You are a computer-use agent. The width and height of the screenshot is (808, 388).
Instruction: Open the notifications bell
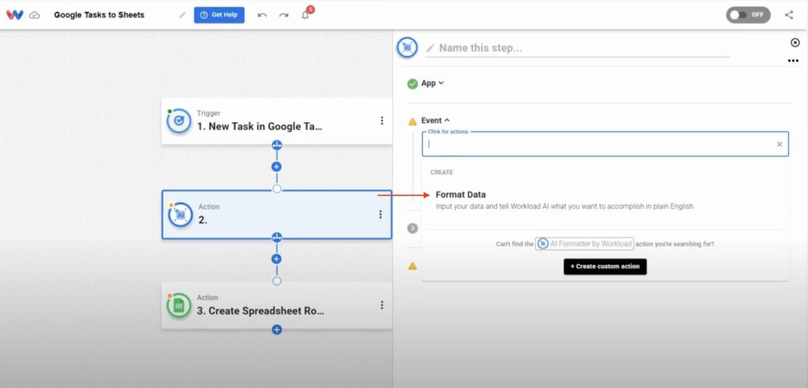click(x=305, y=14)
